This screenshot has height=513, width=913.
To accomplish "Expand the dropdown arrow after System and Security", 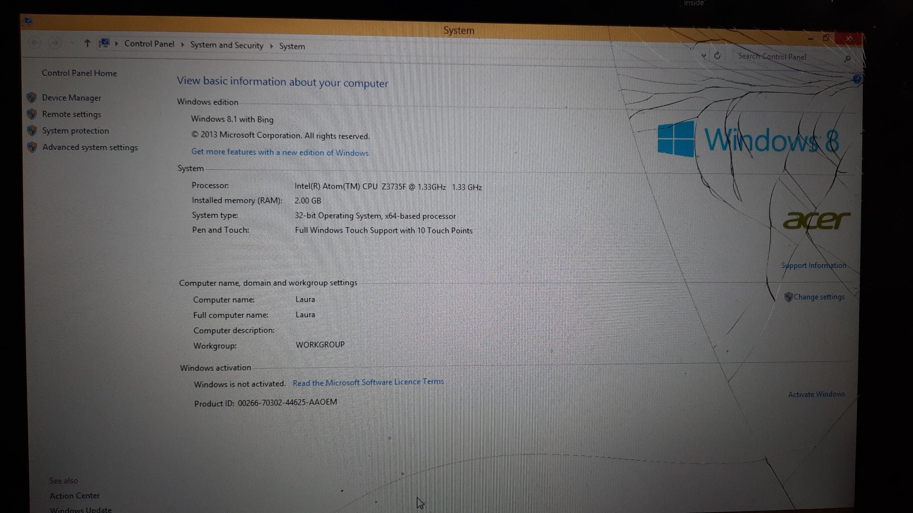I will 271,46.
